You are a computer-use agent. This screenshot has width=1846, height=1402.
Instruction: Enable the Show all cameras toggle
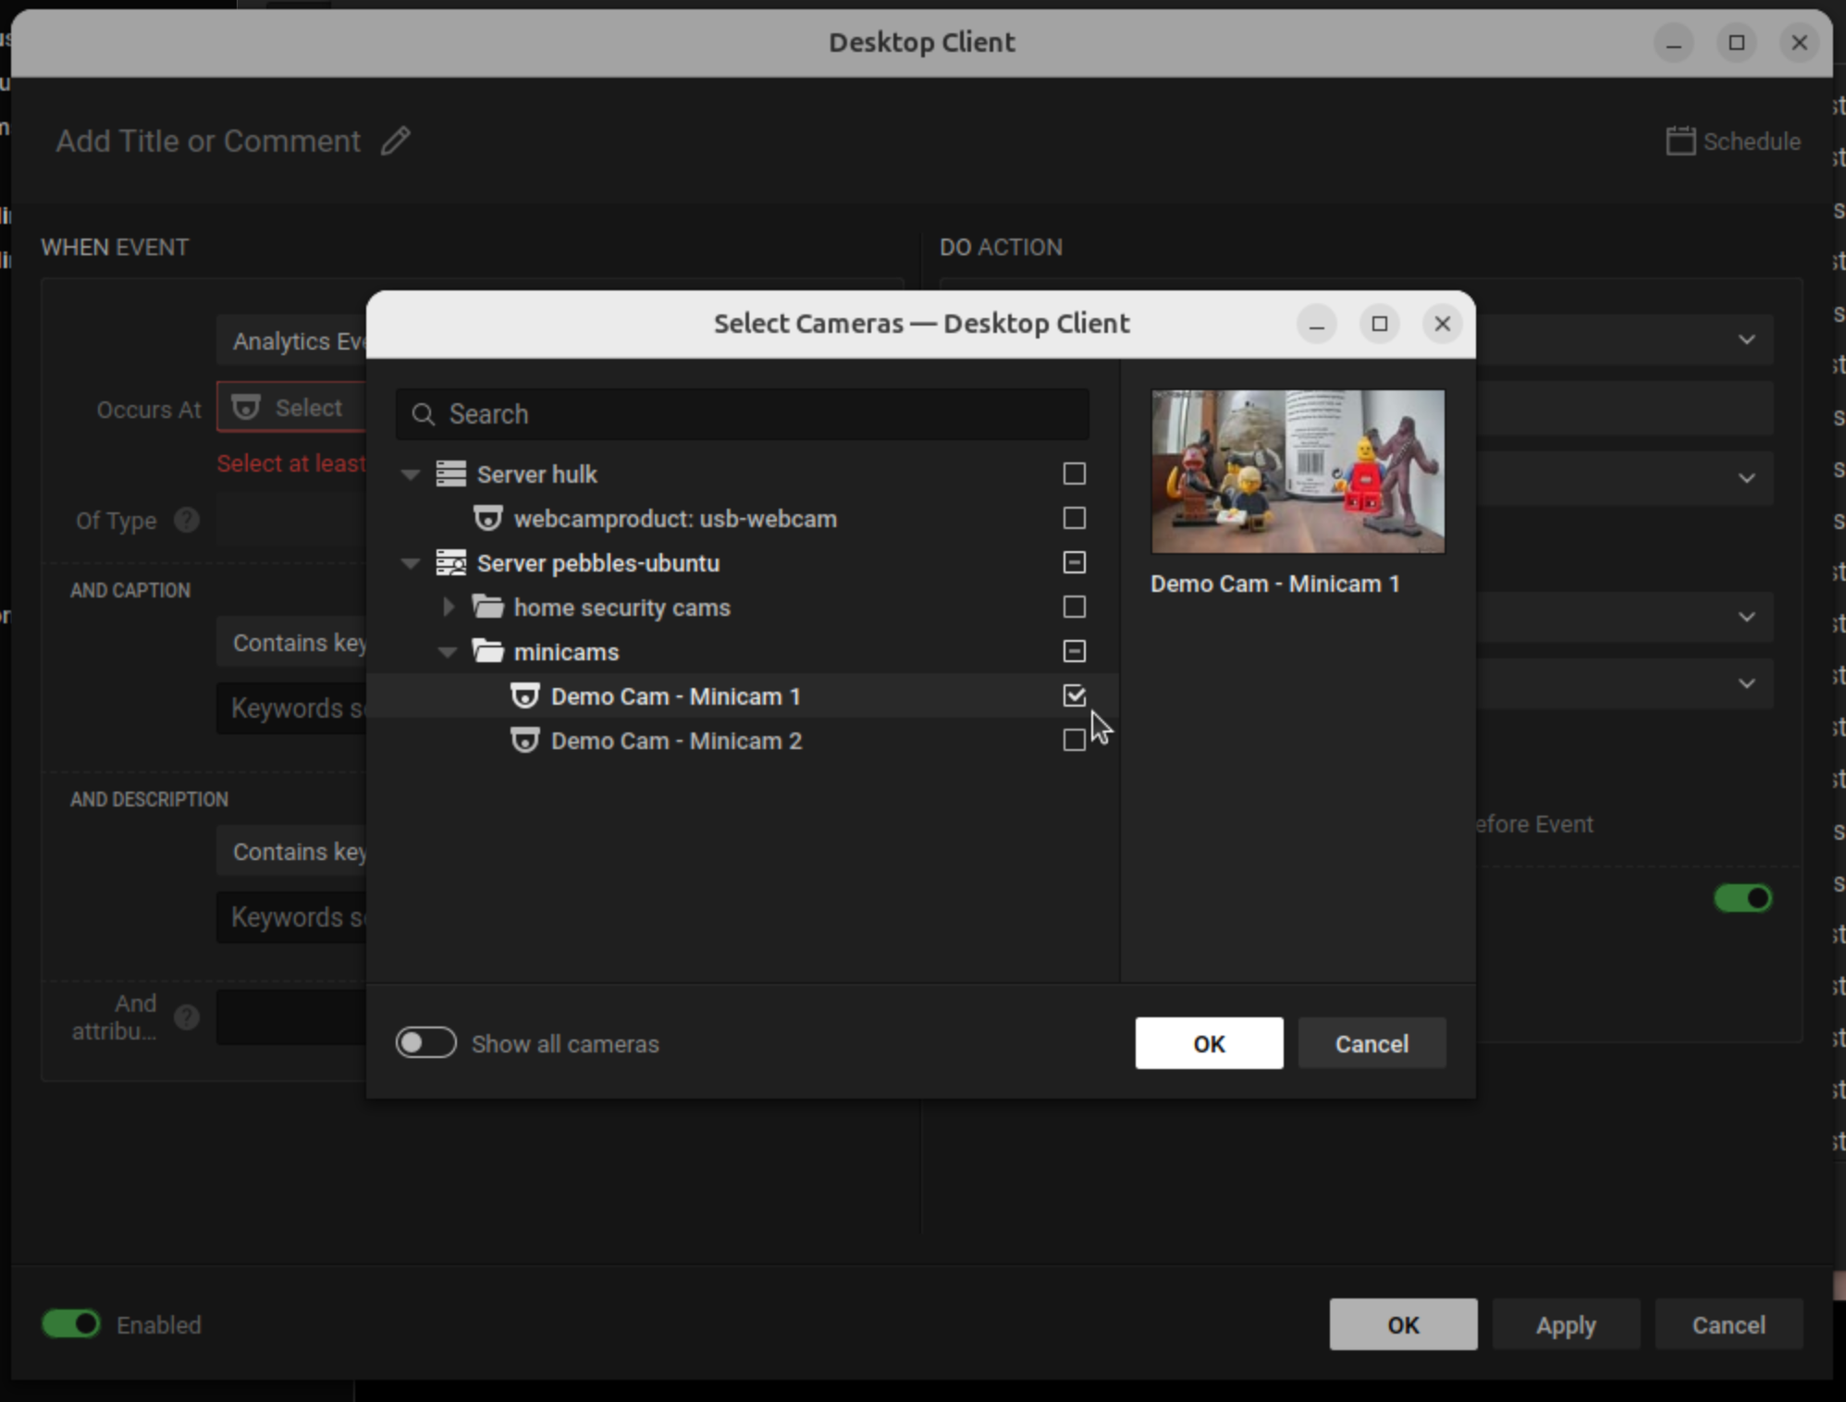tap(426, 1043)
